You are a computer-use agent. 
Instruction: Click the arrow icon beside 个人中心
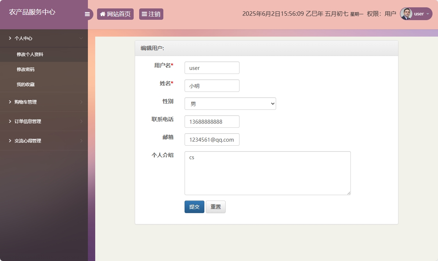click(81, 38)
